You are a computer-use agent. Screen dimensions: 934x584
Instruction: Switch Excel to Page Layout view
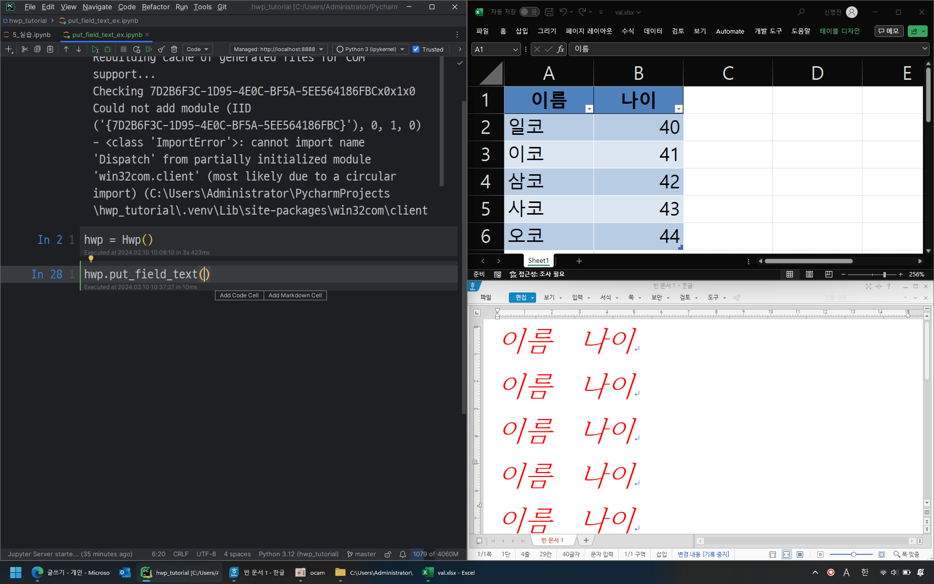point(809,274)
